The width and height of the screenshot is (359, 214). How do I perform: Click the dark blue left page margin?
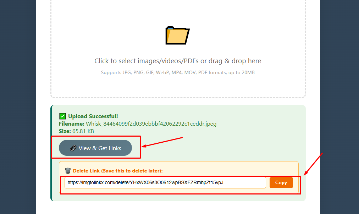pos(18,107)
